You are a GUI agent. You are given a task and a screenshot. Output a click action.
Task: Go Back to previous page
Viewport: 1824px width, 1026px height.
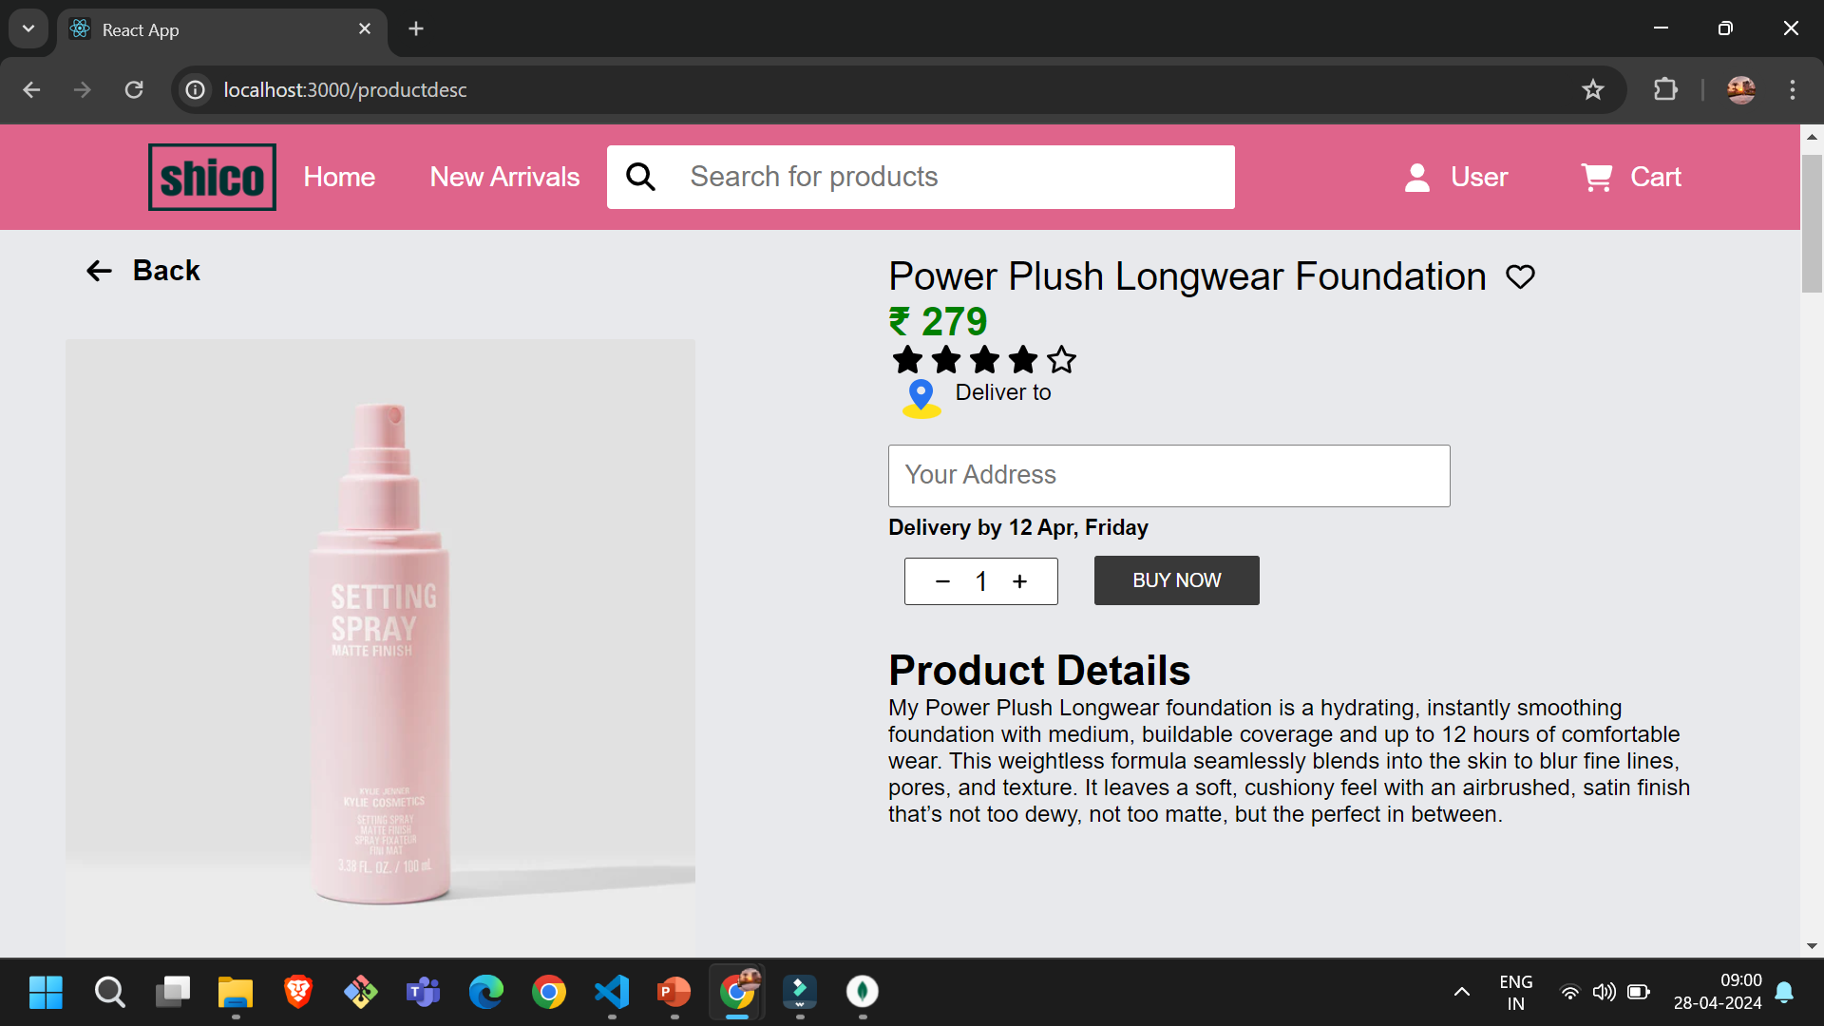click(166, 271)
